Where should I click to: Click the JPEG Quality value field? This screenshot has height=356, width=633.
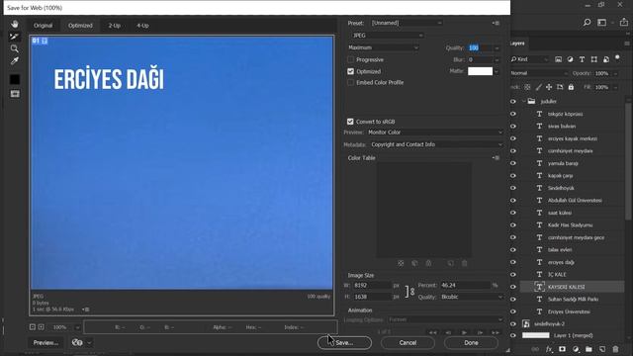point(480,48)
